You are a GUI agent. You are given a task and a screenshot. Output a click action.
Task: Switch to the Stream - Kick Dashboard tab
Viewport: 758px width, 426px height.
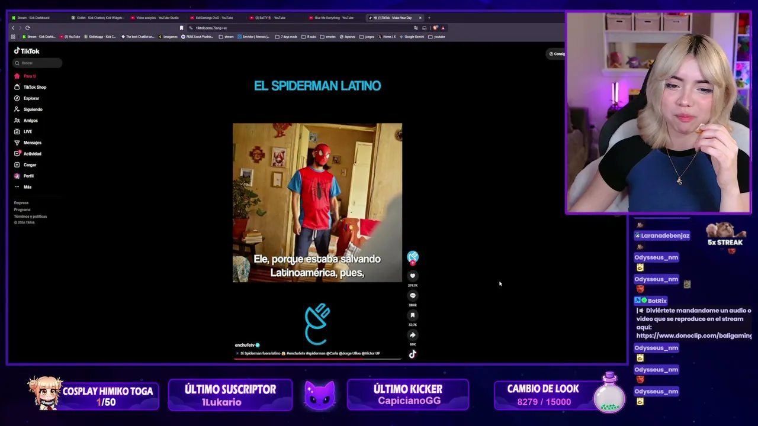(37, 18)
